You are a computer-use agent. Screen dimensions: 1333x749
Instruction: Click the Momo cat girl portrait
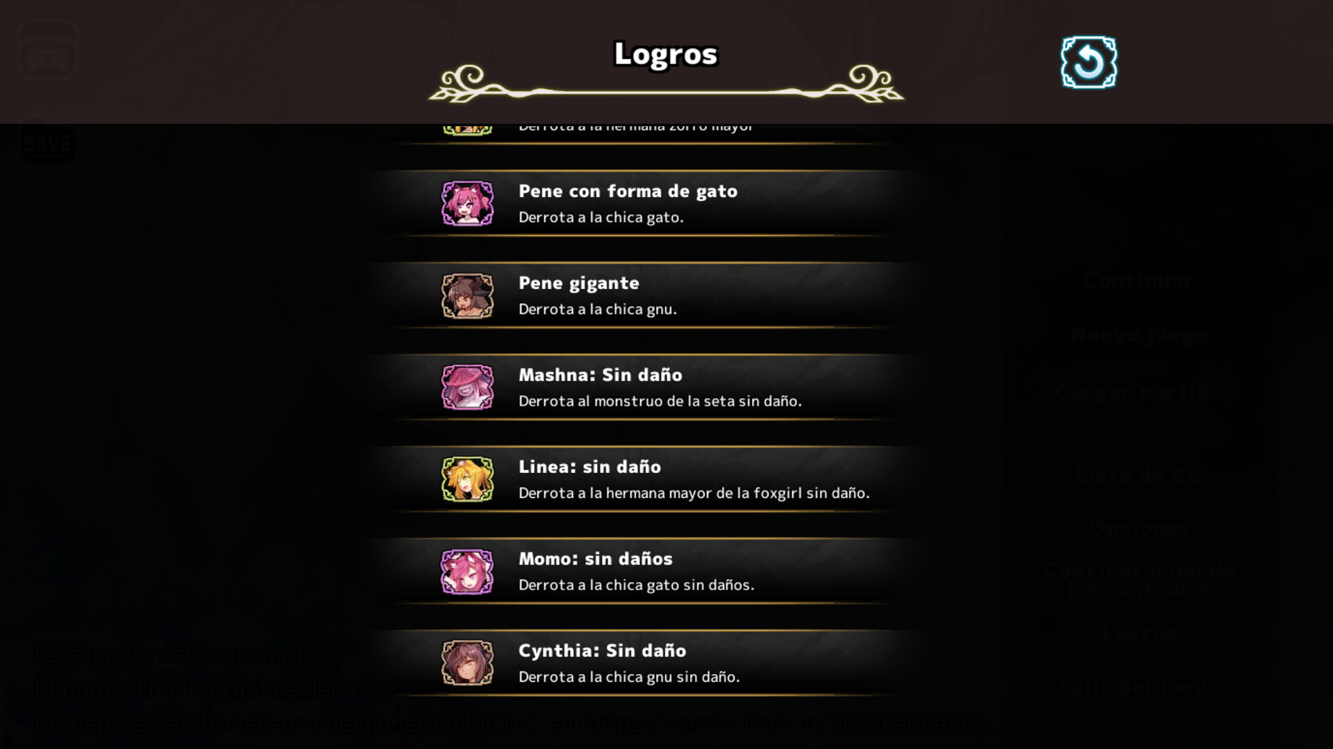[467, 571]
